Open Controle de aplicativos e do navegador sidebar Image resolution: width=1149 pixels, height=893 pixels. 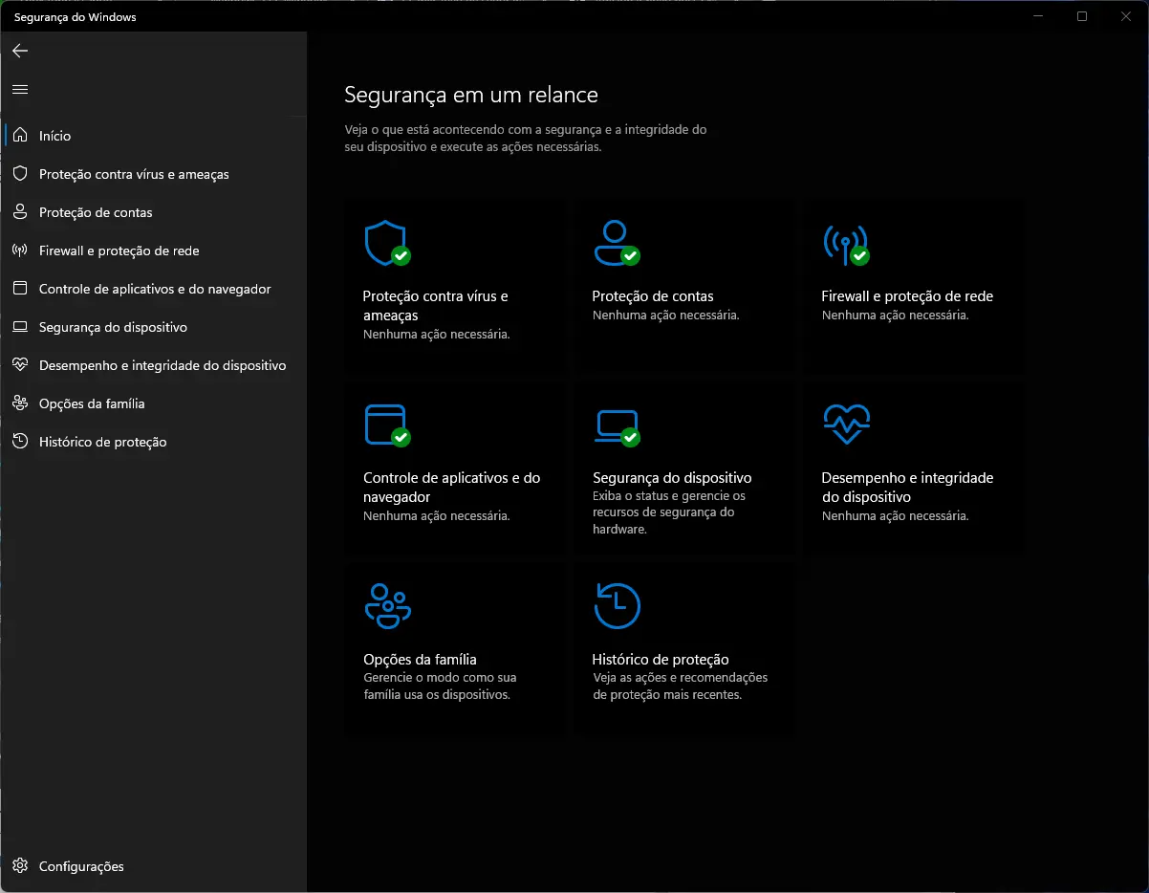(x=155, y=289)
